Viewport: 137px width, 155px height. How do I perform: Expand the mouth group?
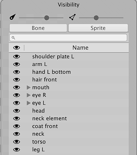(x=29, y=87)
